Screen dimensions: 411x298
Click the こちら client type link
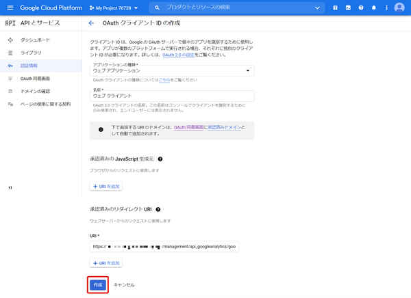tap(164, 80)
